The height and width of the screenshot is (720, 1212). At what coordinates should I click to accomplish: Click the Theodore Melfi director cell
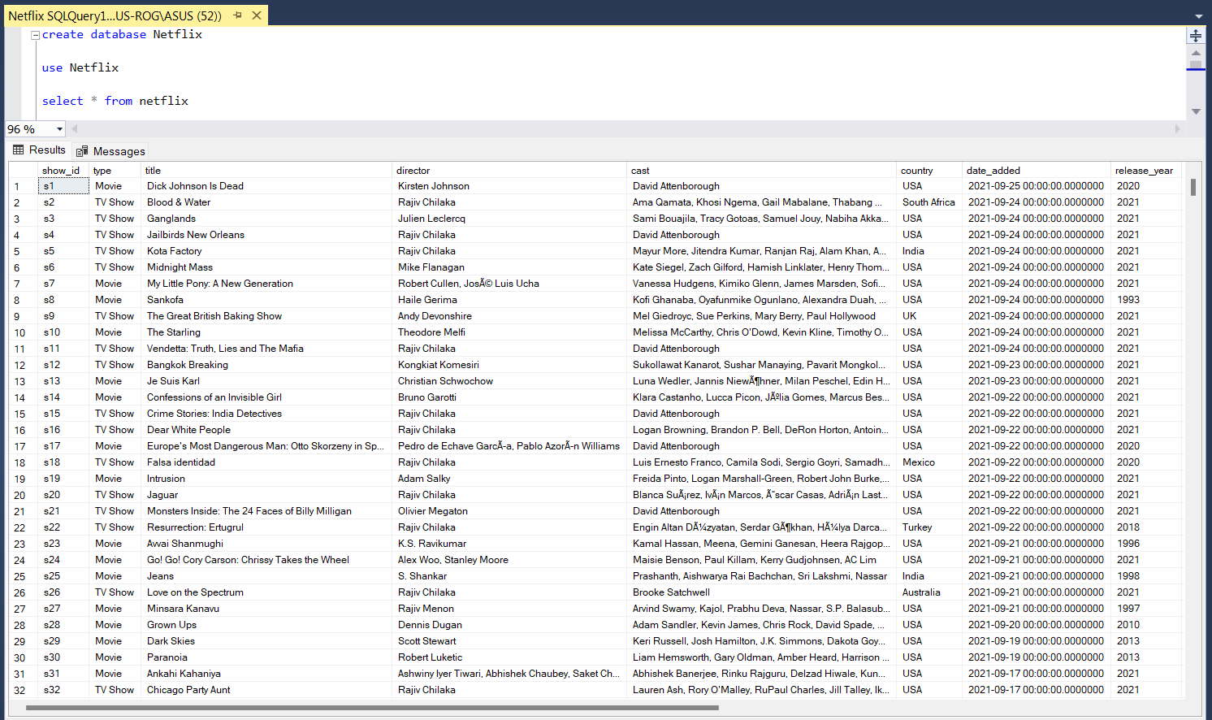point(509,332)
